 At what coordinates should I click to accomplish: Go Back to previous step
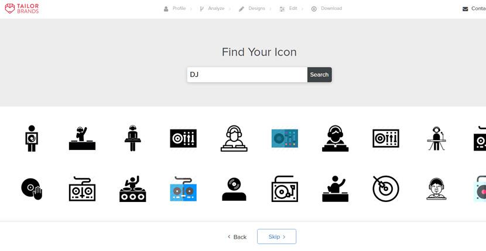tap(237, 237)
